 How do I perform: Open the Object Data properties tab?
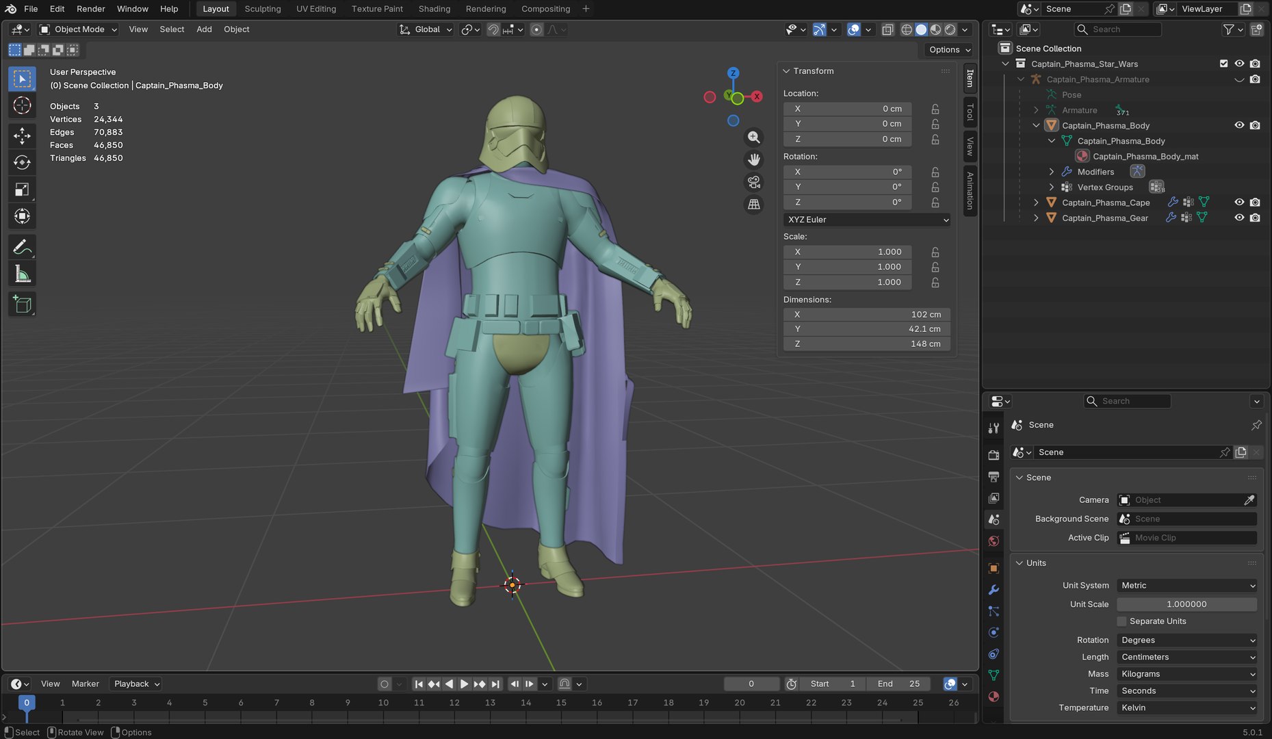(994, 675)
